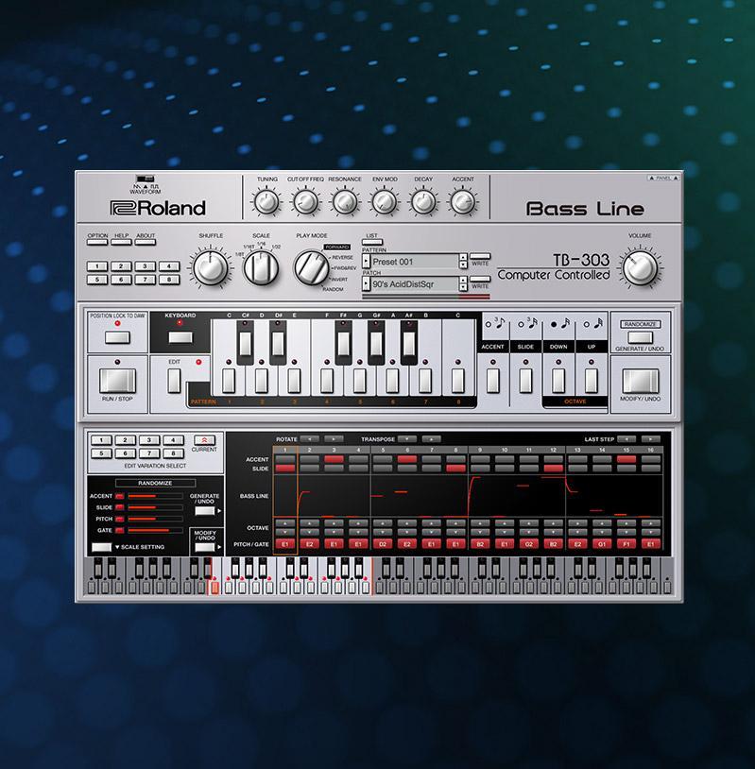
Task: Click the large Modify / Undo button
Action: click(x=641, y=381)
